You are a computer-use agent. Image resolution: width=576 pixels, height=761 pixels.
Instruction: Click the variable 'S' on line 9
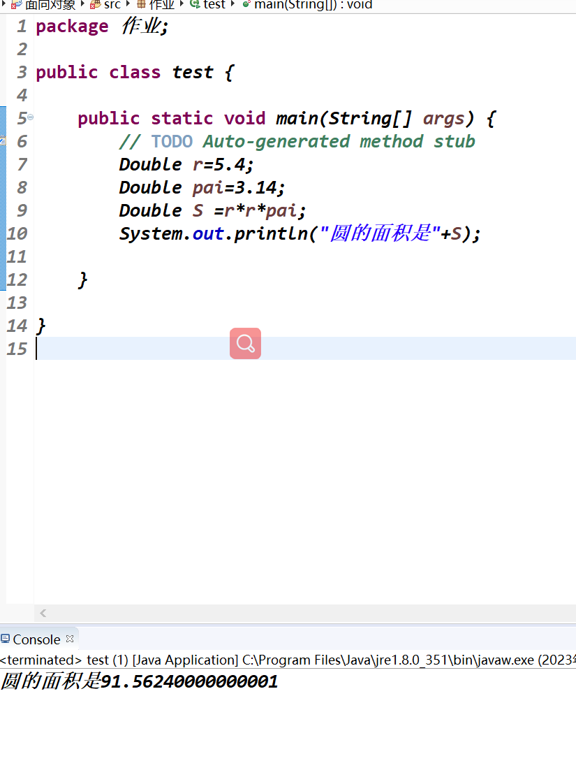(198, 210)
